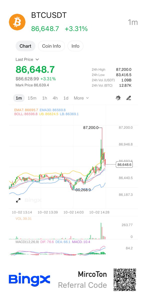147x300 pixels.
Task: Click the current price tag 86,648.6
Action: pyautogui.click(x=124, y=164)
